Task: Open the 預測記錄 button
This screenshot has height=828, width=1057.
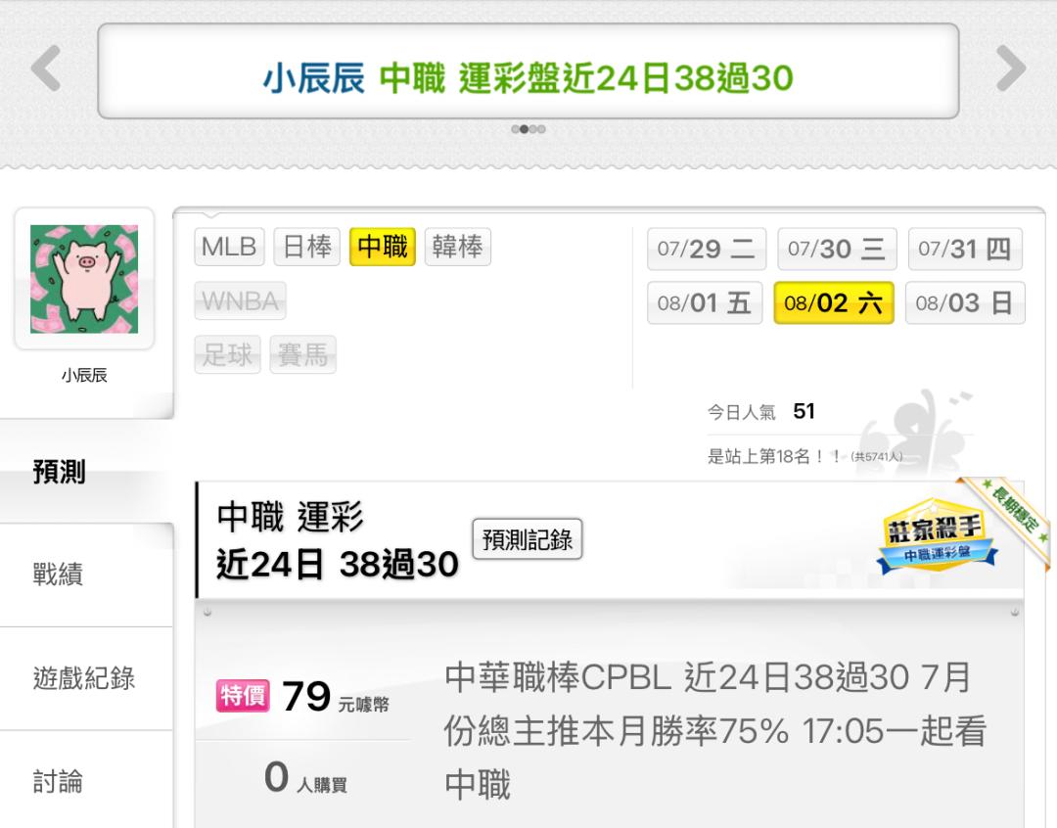Action: 528,539
